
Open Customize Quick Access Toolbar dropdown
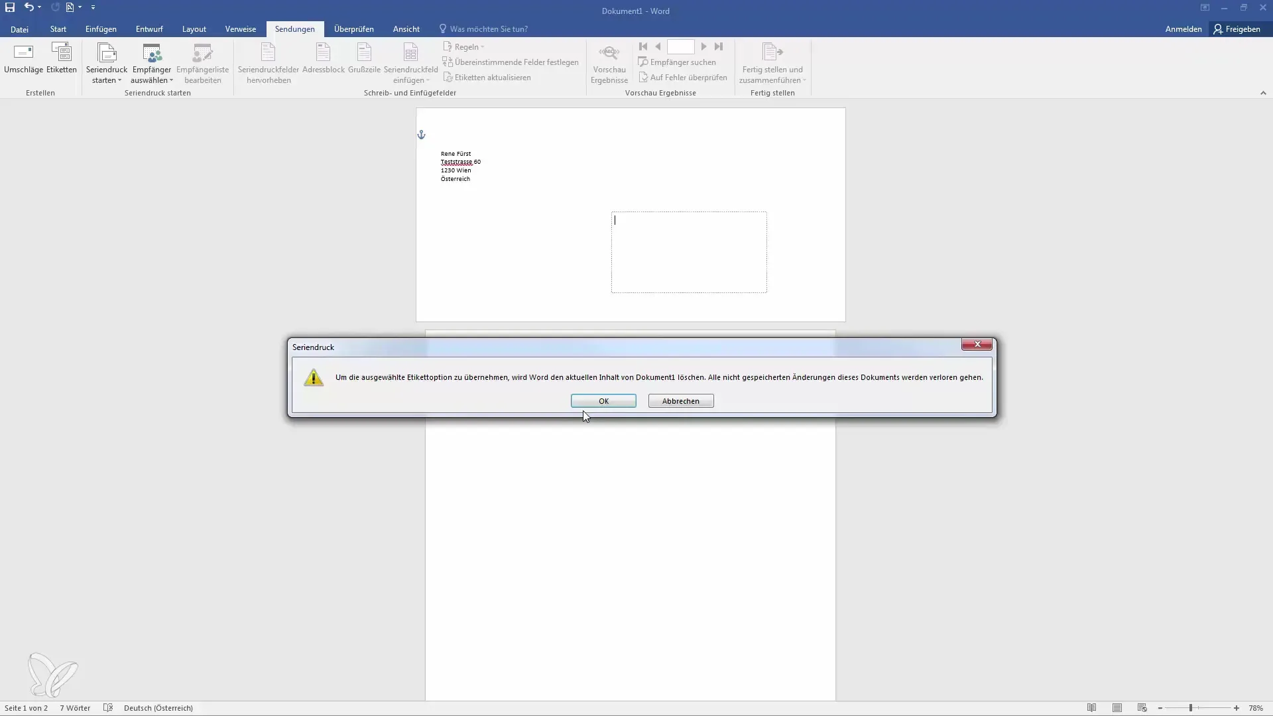[93, 7]
